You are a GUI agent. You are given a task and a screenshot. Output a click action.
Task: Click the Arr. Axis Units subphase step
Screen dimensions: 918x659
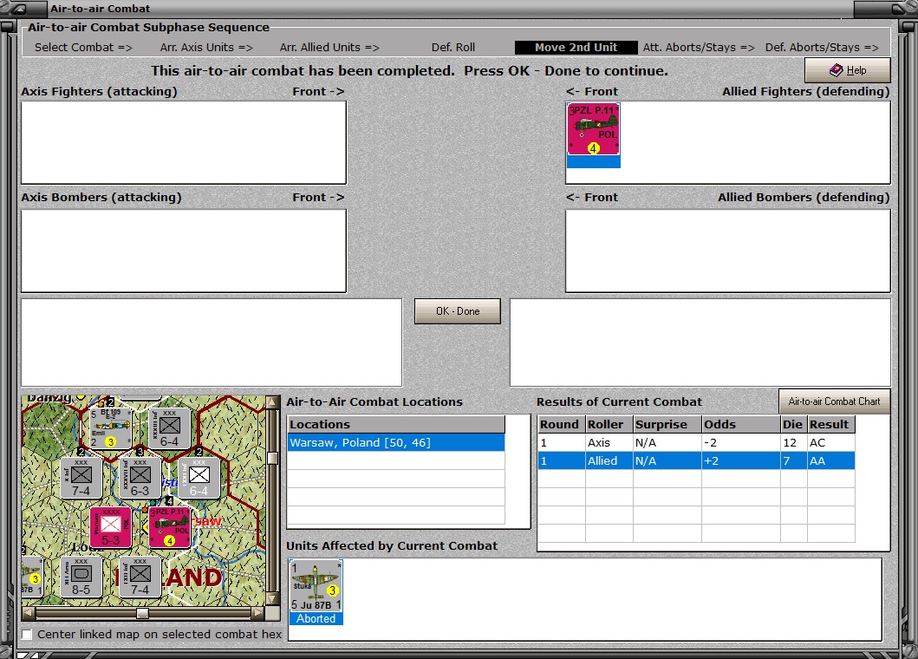point(206,48)
